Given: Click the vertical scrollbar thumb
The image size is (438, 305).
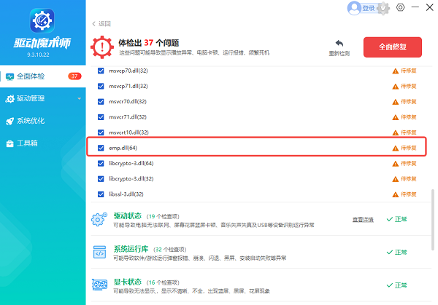Looking at the screenshot, I should [x=433, y=220].
